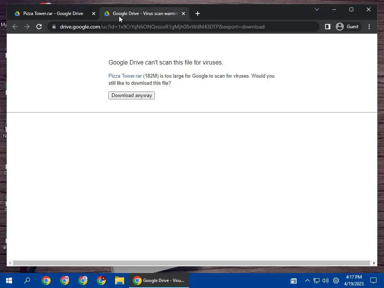
Task: Close the Virus scan warning tab
Action: pyautogui.click(x=183, y=13)
